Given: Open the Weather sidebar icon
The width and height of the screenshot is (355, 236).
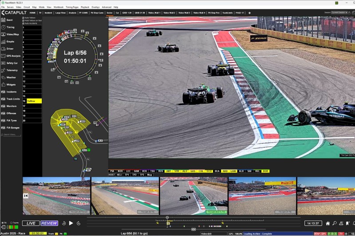Looking at the screenshot, I should click(3, 77).
